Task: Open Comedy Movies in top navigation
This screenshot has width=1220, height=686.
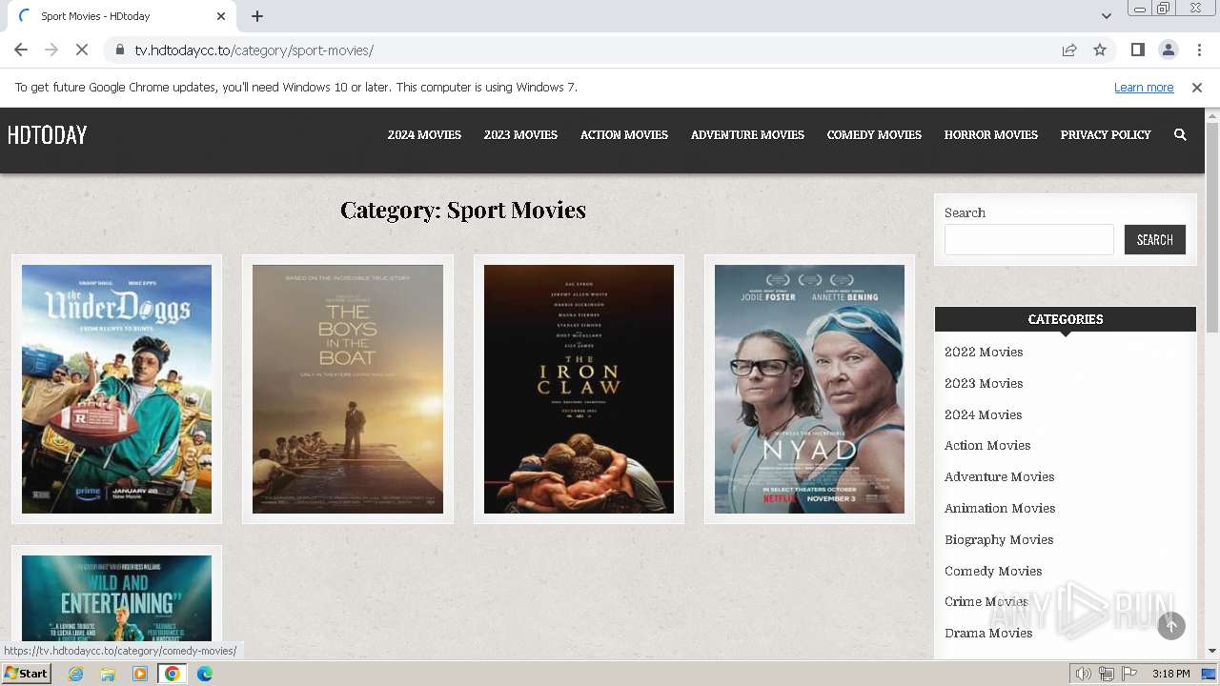Action: [x=874, y=135]
